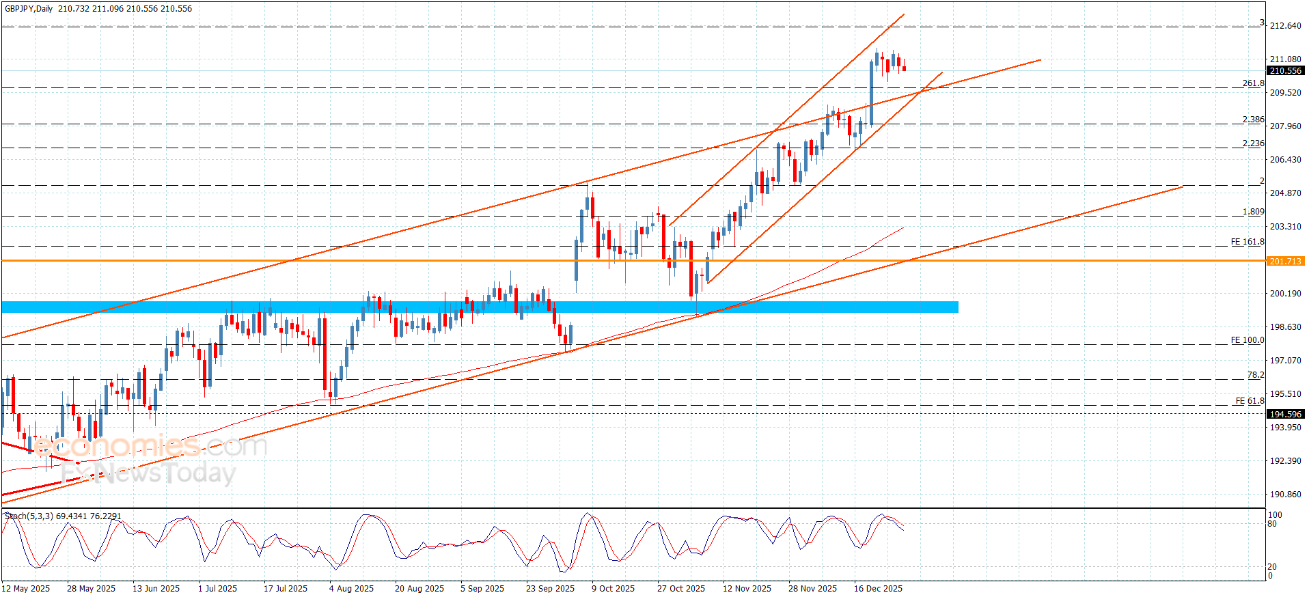Click the 1.809 Fibonacci level label
Viewport: 1309px width, 597px height.
[x=1252, y=212]
